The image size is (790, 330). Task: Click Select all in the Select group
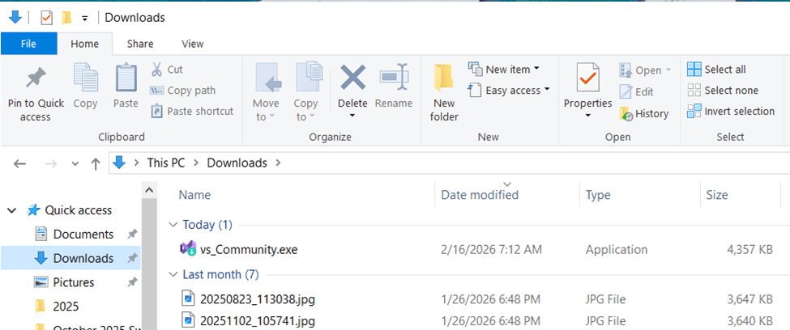pyautogui.click(x=716, y=70)
